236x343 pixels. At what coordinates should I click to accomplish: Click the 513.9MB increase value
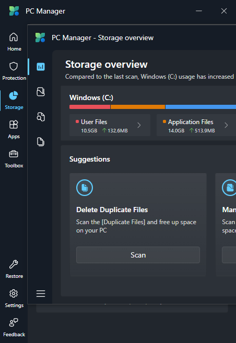coord(205,131)
